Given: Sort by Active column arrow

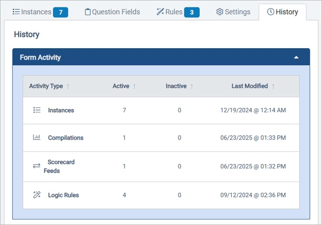Looking at the screenshot, I should click(x=135, y=86).
